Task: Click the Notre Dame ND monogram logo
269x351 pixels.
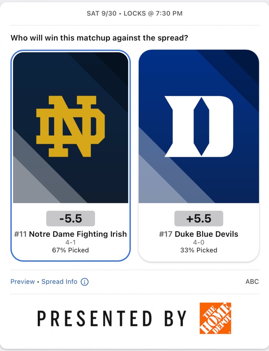Action: coord(70,126)
